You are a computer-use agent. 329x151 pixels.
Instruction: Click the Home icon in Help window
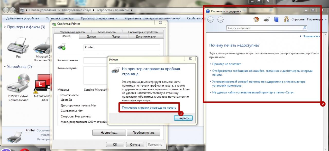pyautogui.click(x=256, y=19)
